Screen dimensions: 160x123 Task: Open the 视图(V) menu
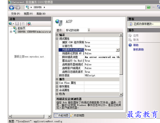[x=28, y=14]
